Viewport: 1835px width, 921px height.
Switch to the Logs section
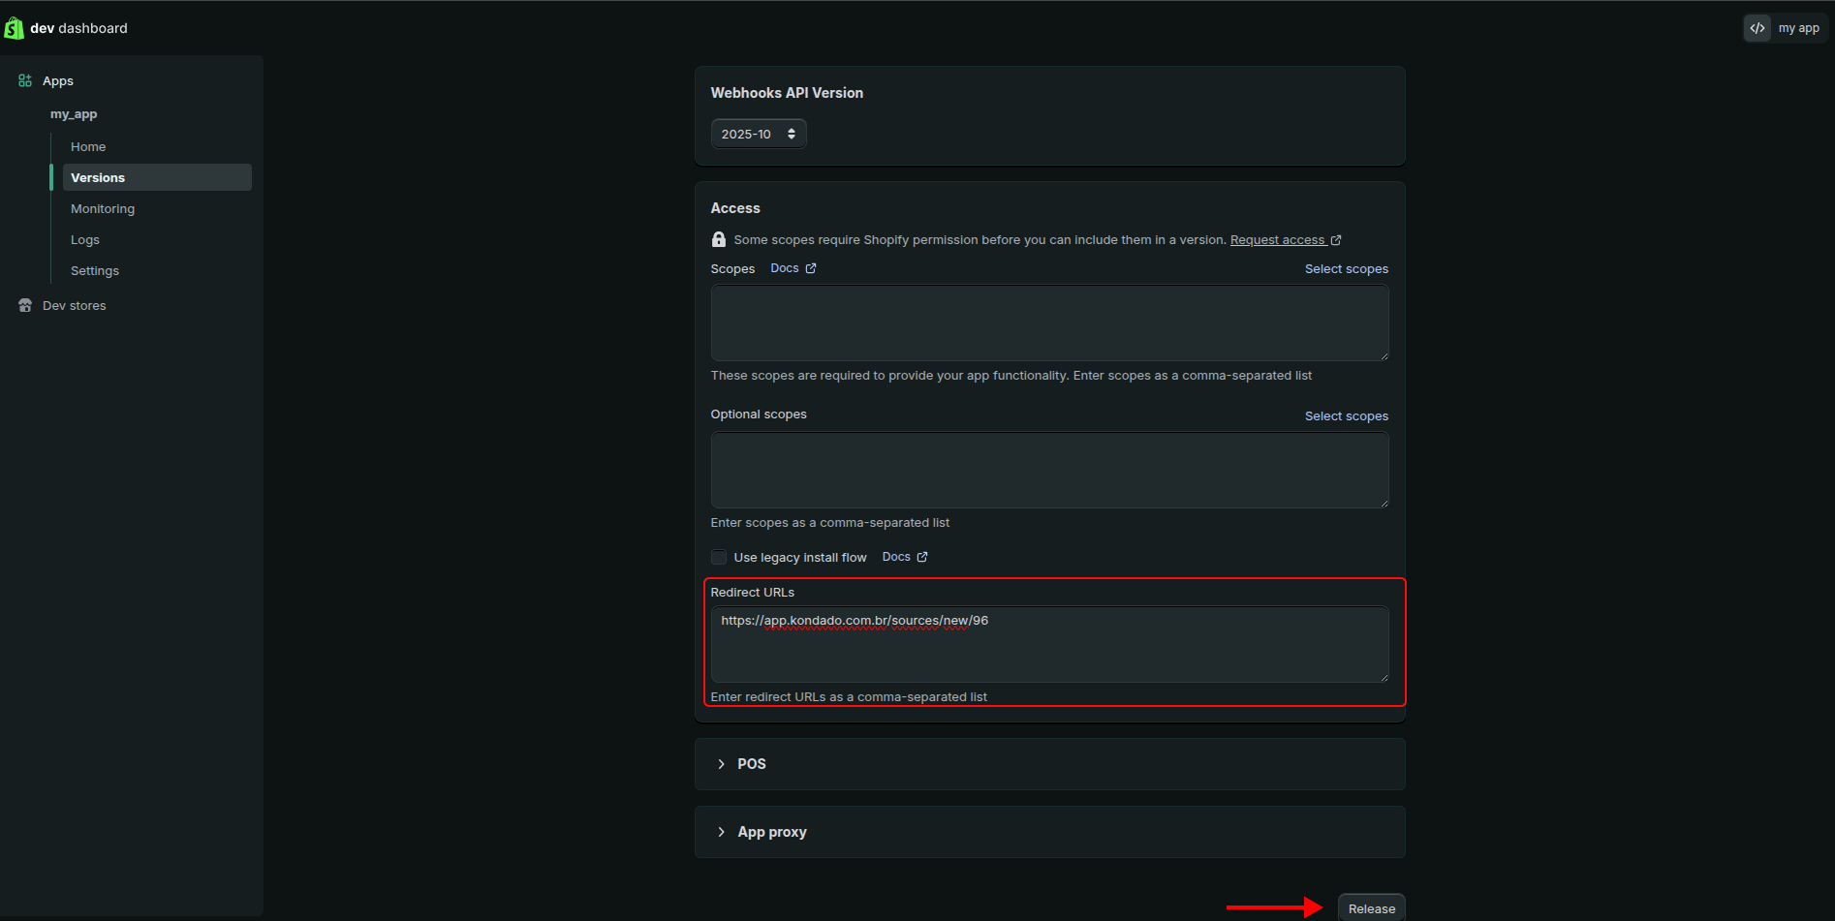pyautogui.click(x=84, y=239)
